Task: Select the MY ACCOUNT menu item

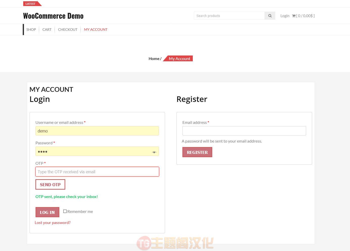Action: click(96, 30)
